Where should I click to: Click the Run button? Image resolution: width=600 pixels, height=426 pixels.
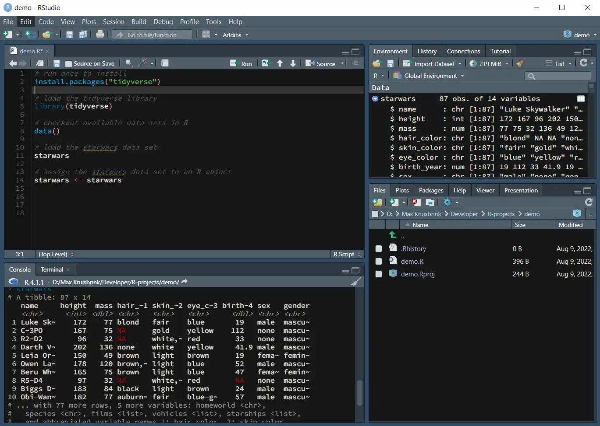[x=241, y=63]
